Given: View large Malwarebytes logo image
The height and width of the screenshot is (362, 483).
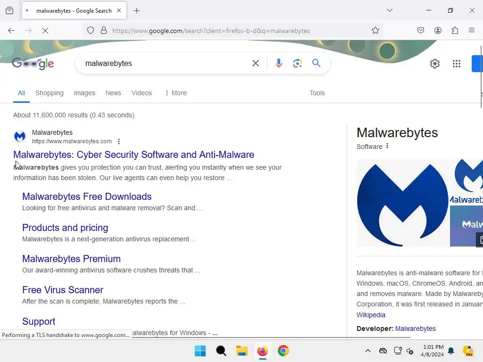Looking at the screenshot, I should coord(403,203).
